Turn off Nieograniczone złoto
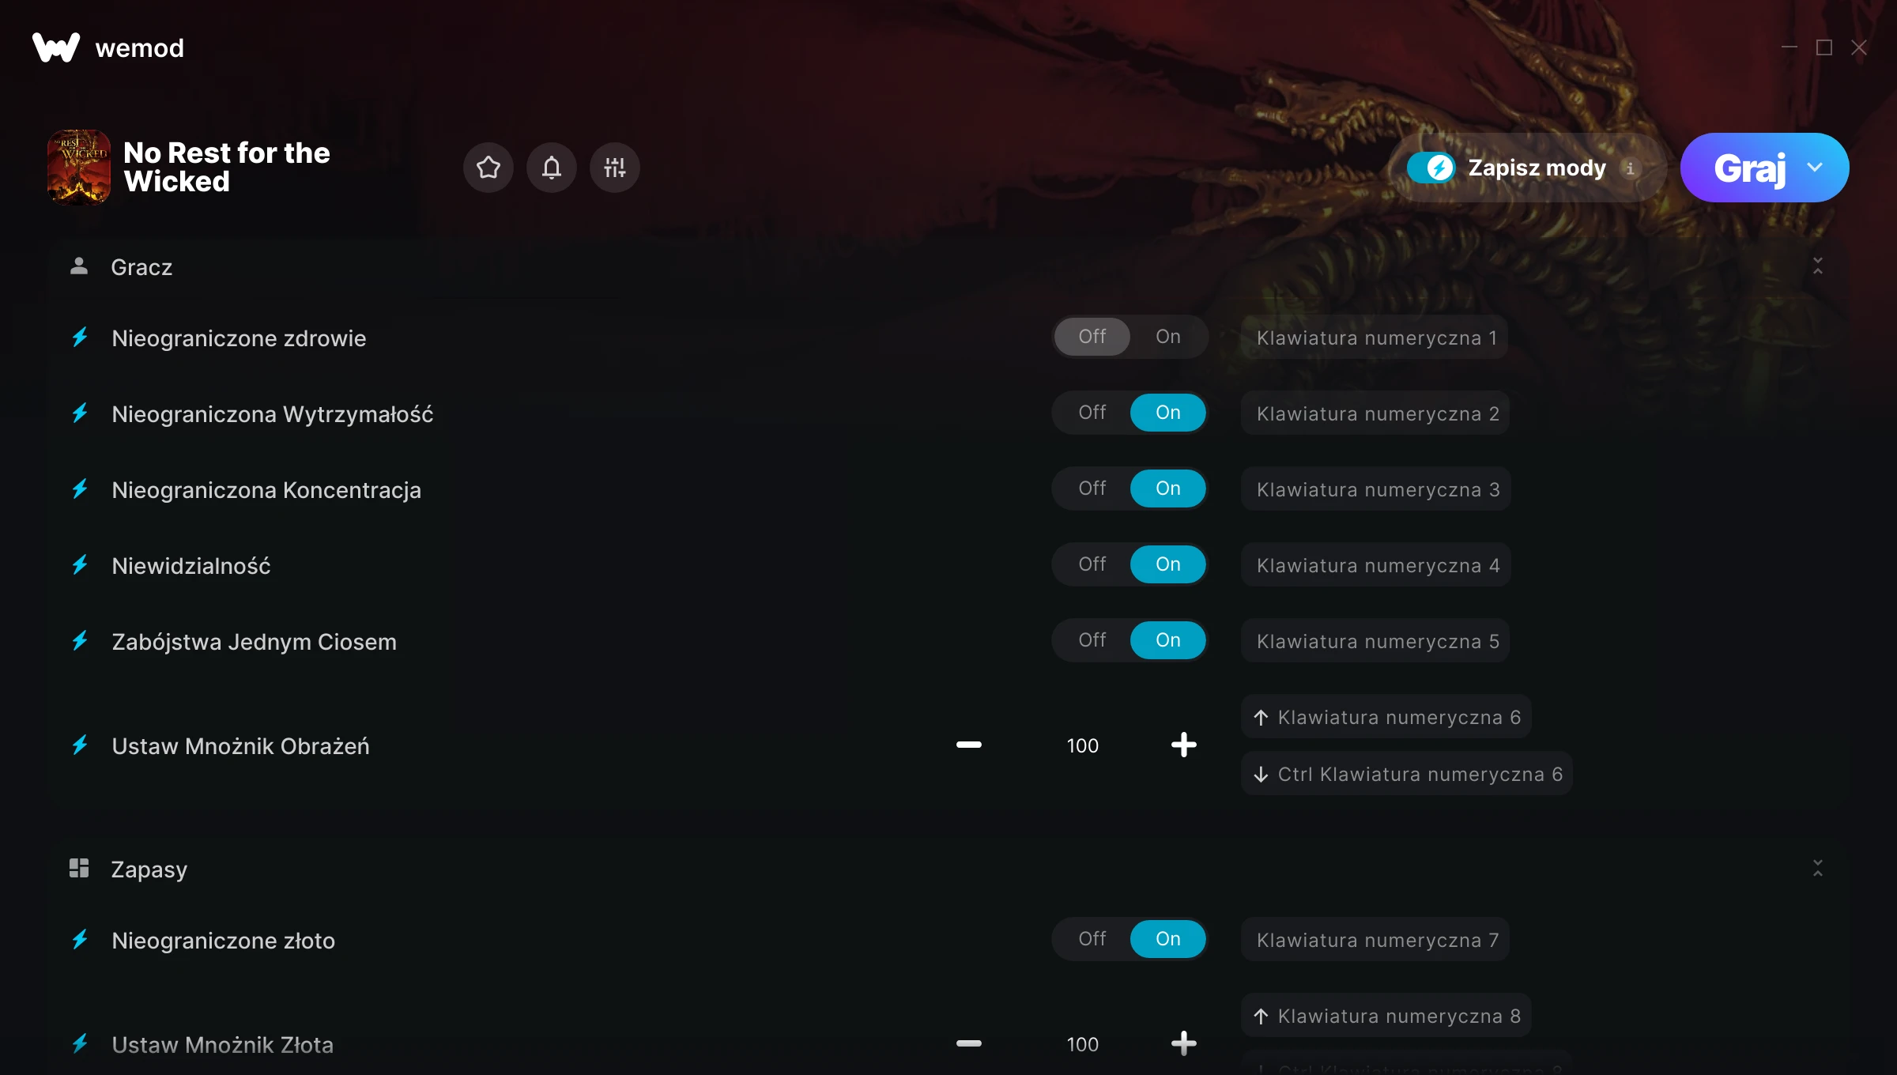 [1092, 939]
